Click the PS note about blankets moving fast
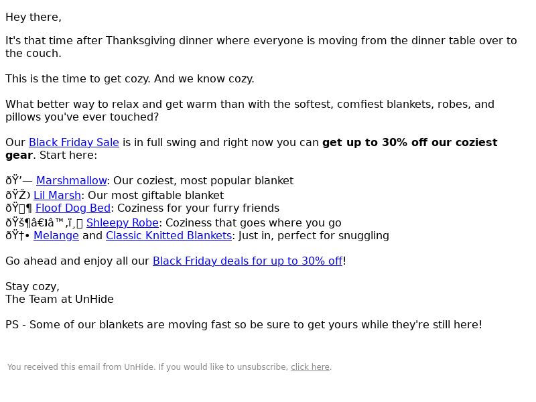This screenshot has height=402, width=536. coord(243,325)
